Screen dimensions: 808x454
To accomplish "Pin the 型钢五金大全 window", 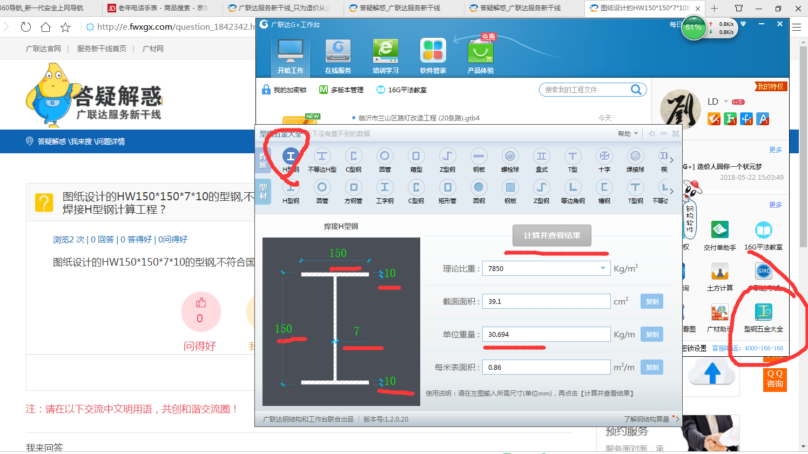I will pos(652,134).
